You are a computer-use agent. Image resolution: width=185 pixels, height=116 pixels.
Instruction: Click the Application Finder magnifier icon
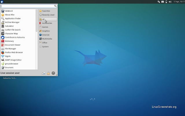click(3, 19)
